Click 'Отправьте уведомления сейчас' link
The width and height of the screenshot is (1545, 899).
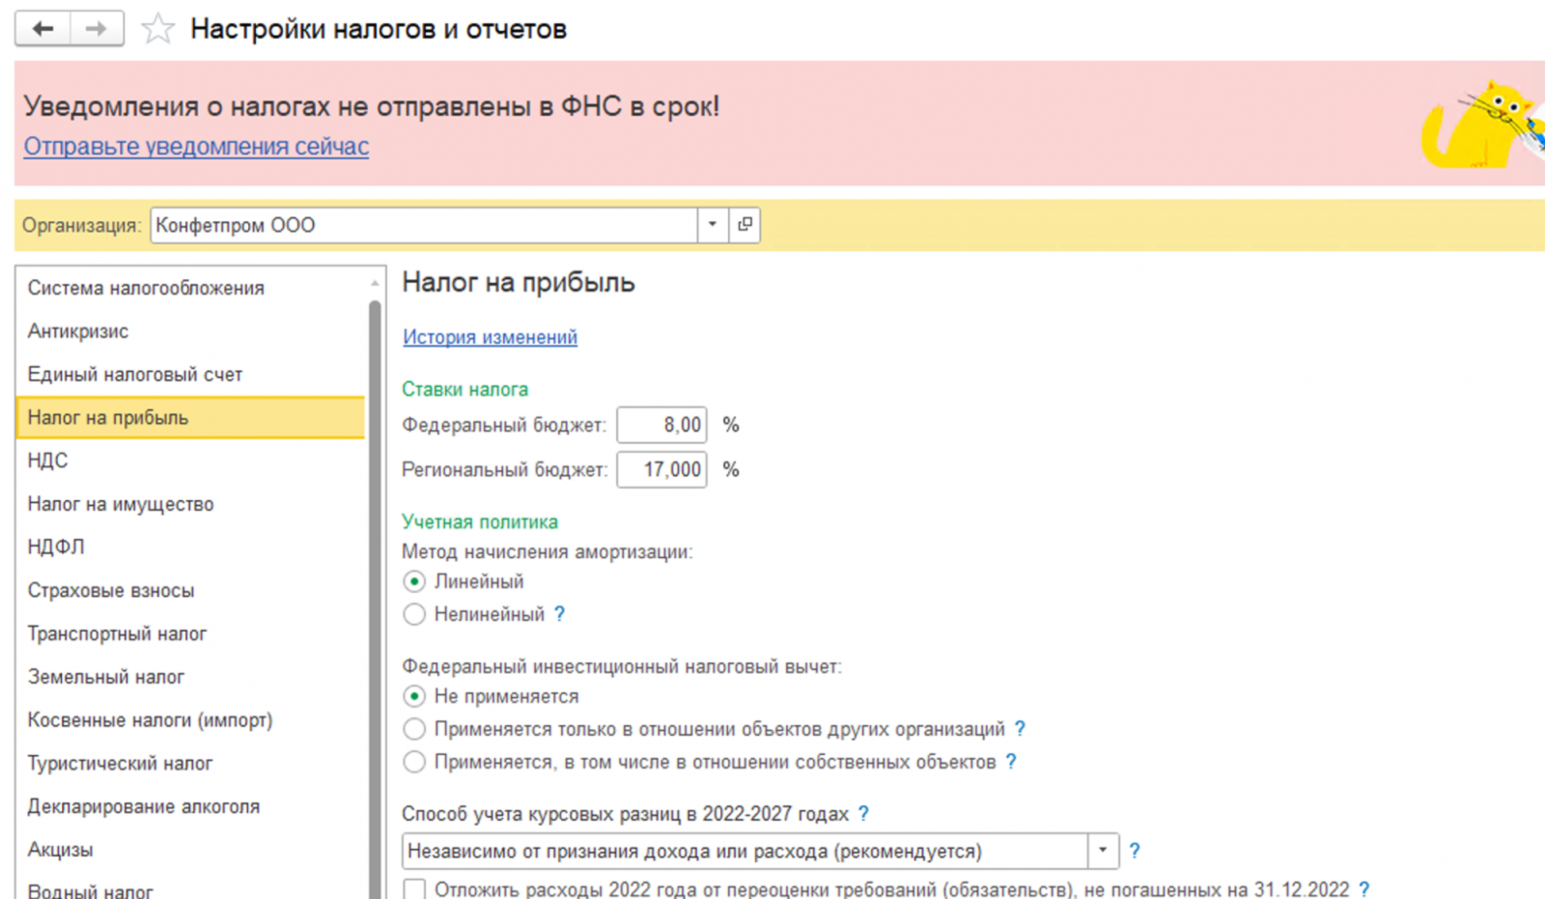click(196, 146)
